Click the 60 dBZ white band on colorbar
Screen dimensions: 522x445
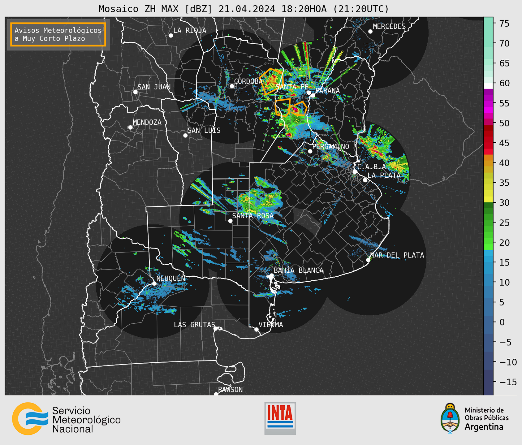(x=488, y=86)
